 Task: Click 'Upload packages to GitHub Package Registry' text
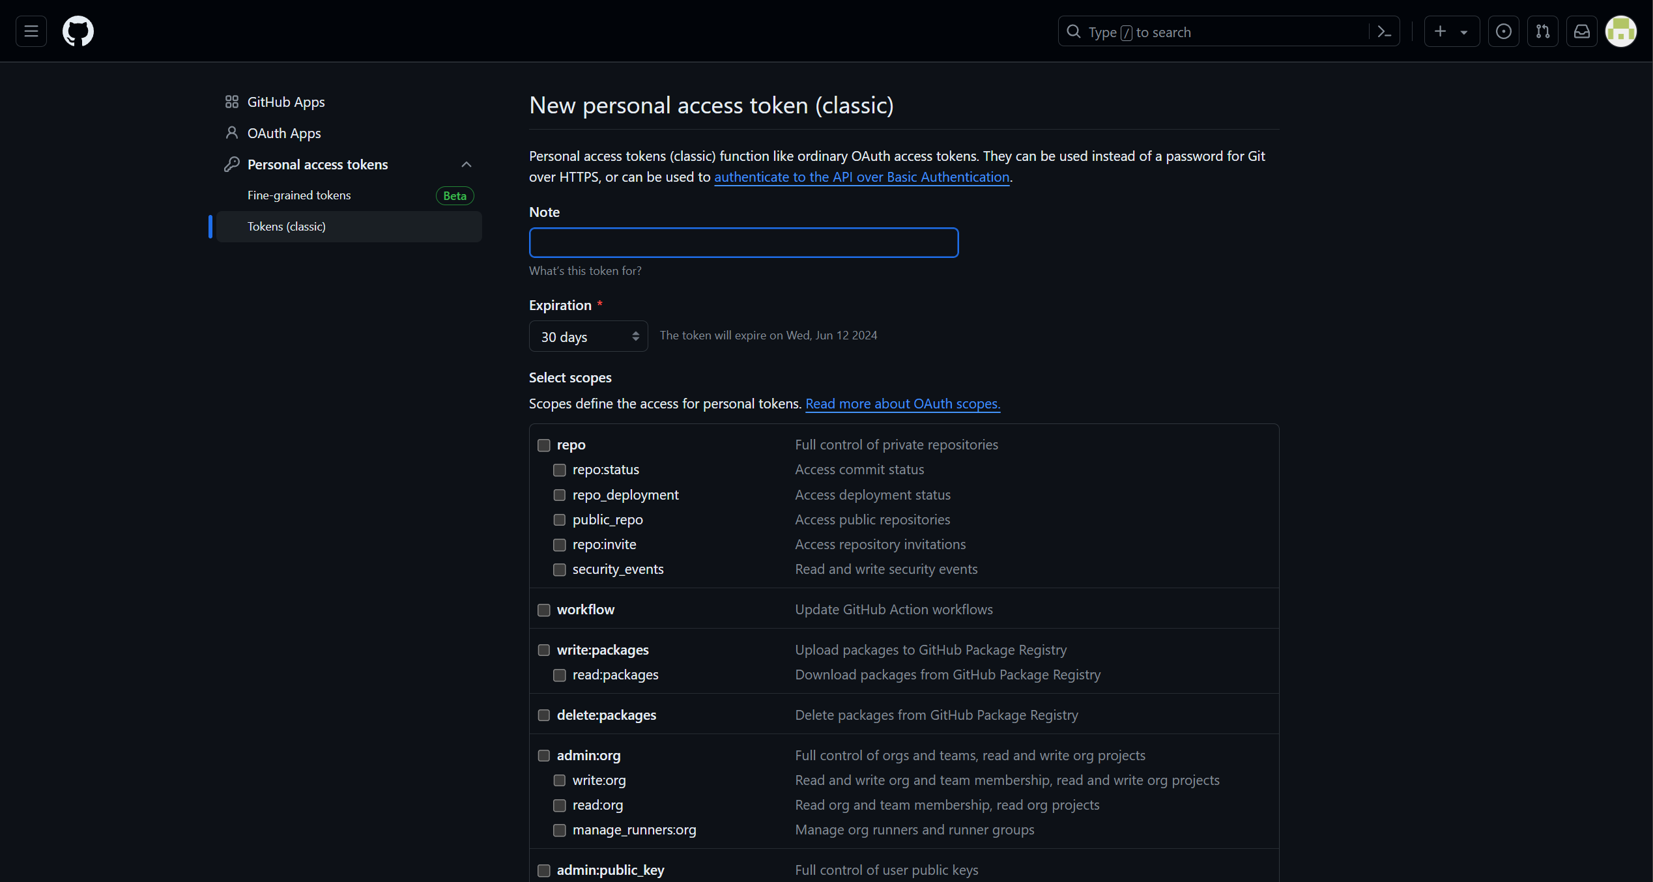pos(931,650)
